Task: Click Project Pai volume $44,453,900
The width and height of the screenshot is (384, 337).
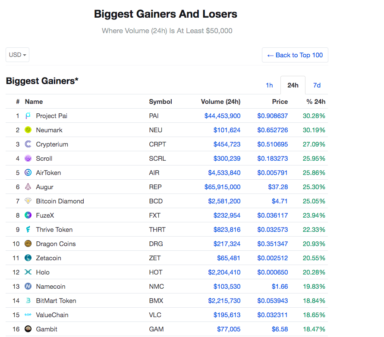Action: tap(222, 116)
